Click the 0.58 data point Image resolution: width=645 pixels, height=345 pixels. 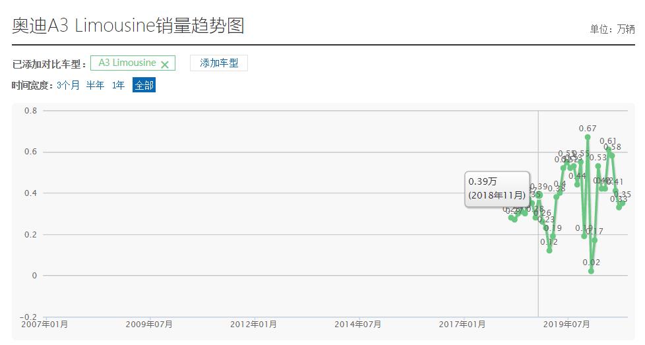pyautogui.click(x=612, y=155)
